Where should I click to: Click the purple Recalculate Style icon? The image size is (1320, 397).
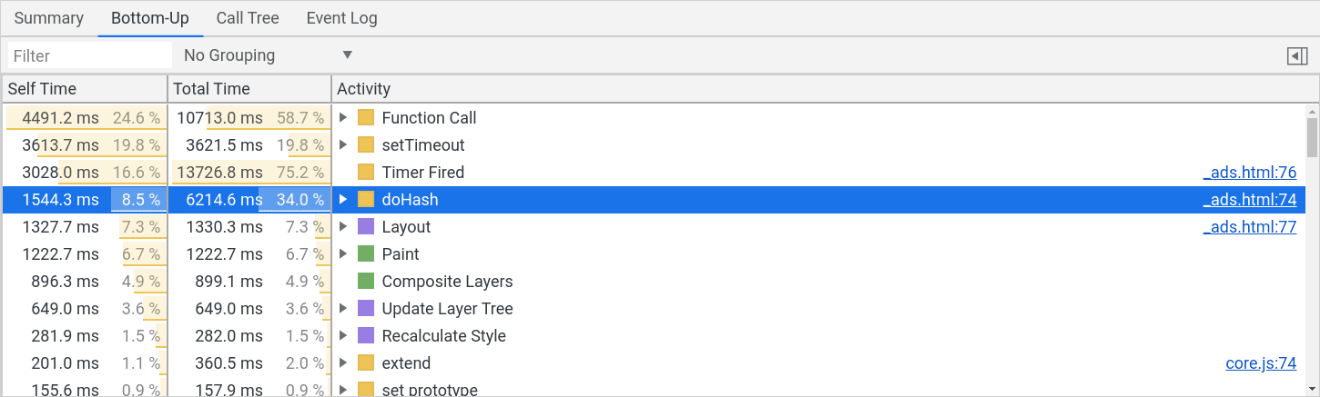366,336
